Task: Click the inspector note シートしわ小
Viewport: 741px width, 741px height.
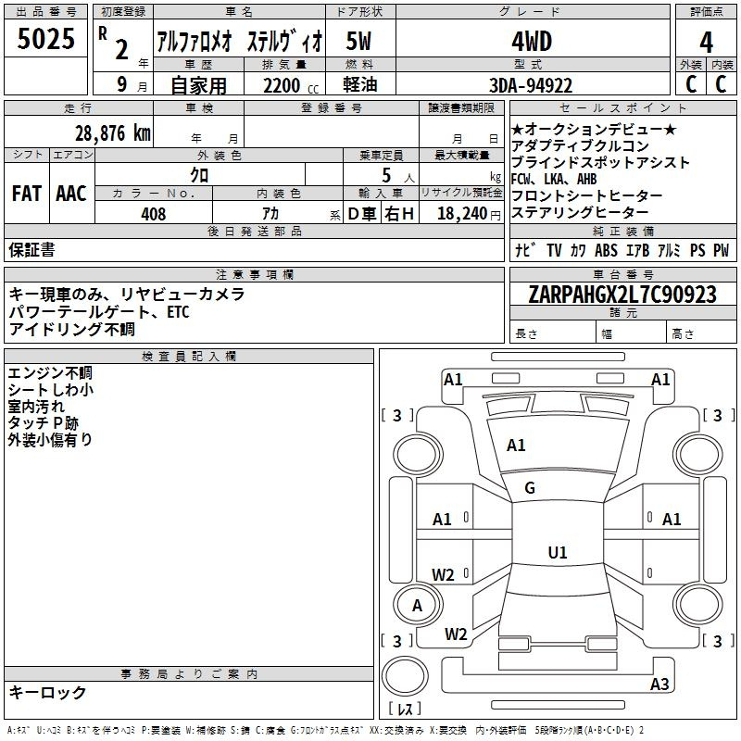Action: tap(51, 389)
